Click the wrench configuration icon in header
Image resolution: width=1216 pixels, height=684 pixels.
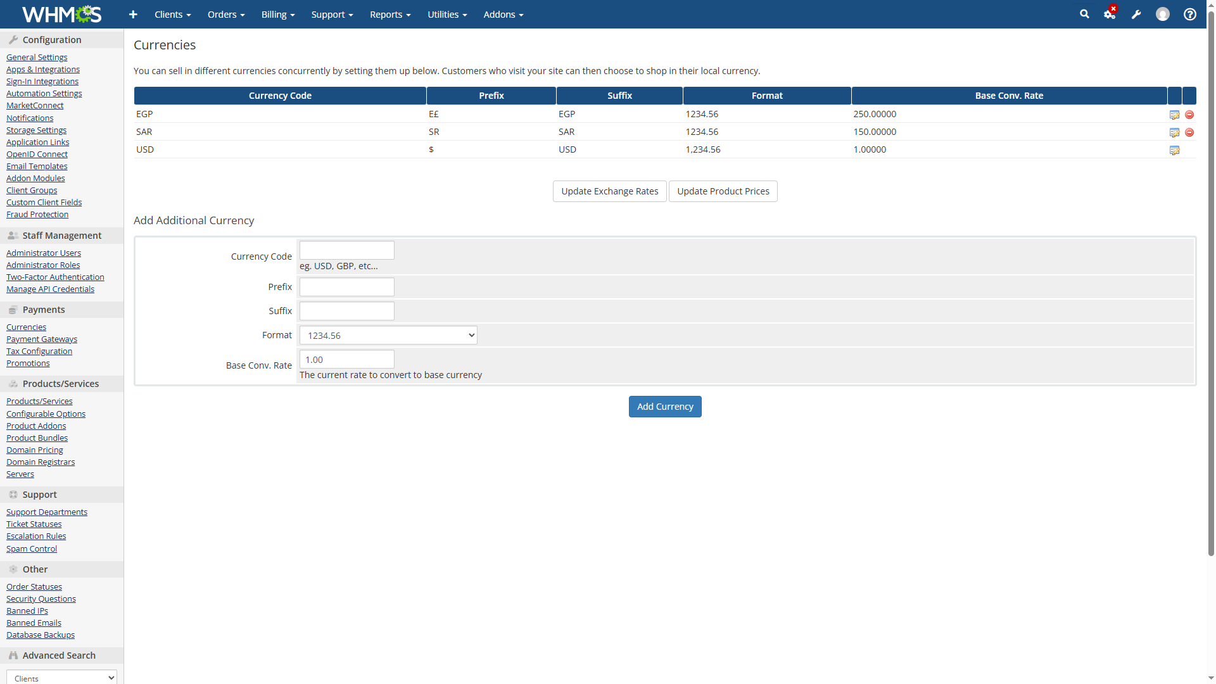[x=1136, y=14]
